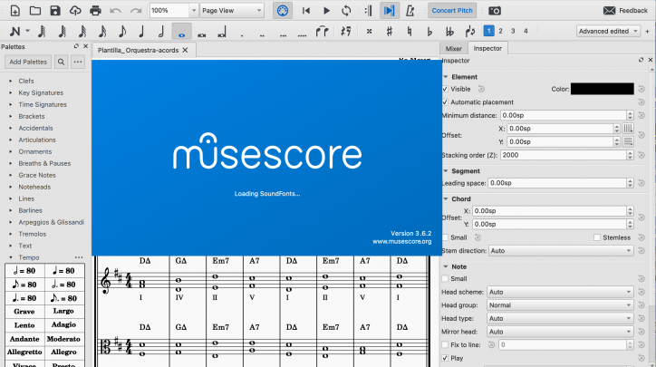Open Advanced edited workspace dropdown
This screenshot has width=656, height=367.
(x=608, y=31)
